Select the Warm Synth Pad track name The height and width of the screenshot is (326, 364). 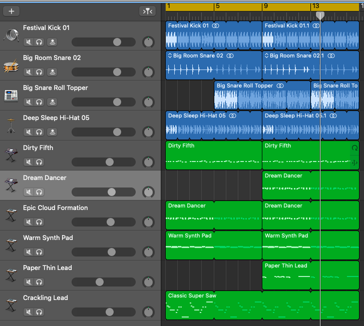[x=48, y=237]
